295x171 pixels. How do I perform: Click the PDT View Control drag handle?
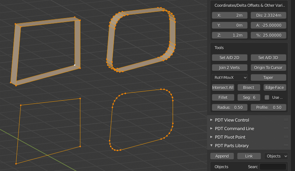click(286, 120)
